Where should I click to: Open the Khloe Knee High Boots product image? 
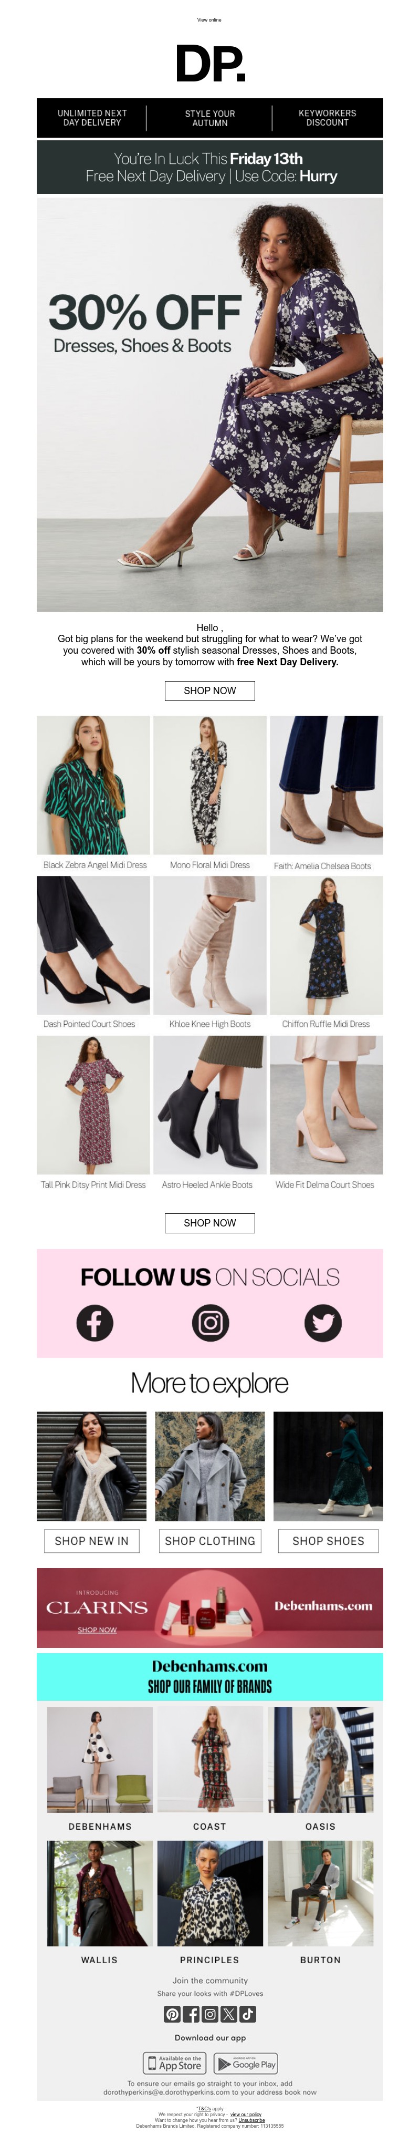[x=209, y=945]
